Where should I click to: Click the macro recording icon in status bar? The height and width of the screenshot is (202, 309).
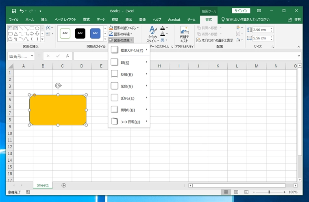(x=28, y=192)
